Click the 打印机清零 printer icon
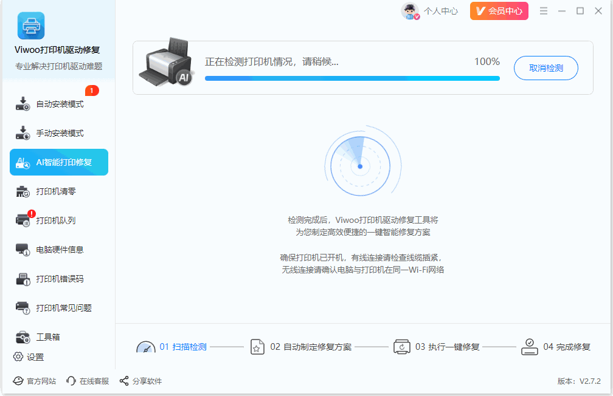This screenshot has width=613, height=396. pos(23,191)
